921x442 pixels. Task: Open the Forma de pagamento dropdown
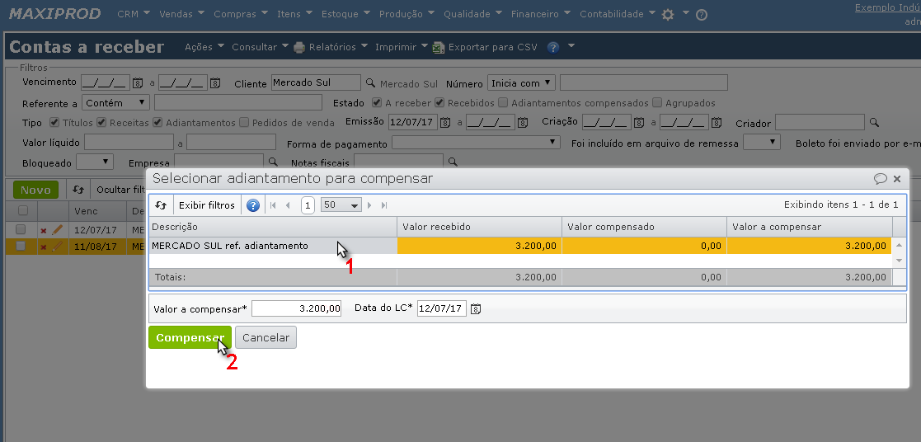point(476,142)
